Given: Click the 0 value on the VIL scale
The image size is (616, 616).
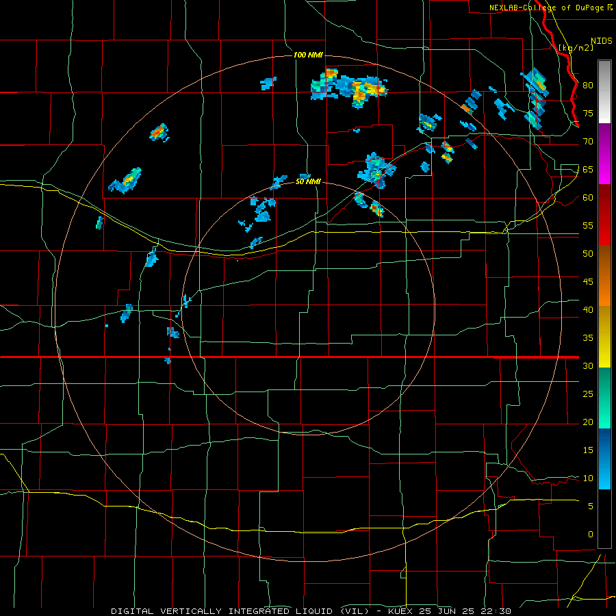Looking at the screenshot, I should pos(591,535).
